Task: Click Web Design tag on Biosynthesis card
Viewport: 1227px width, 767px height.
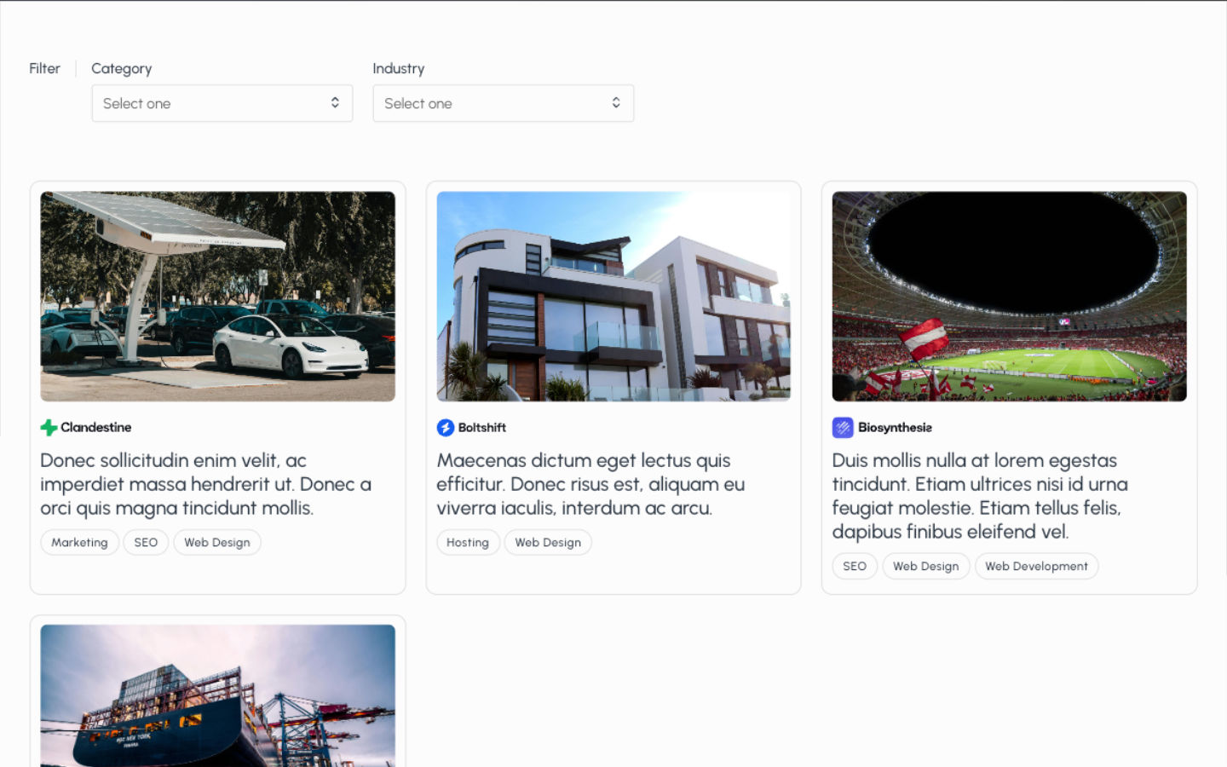Action: tap(925, 567)
